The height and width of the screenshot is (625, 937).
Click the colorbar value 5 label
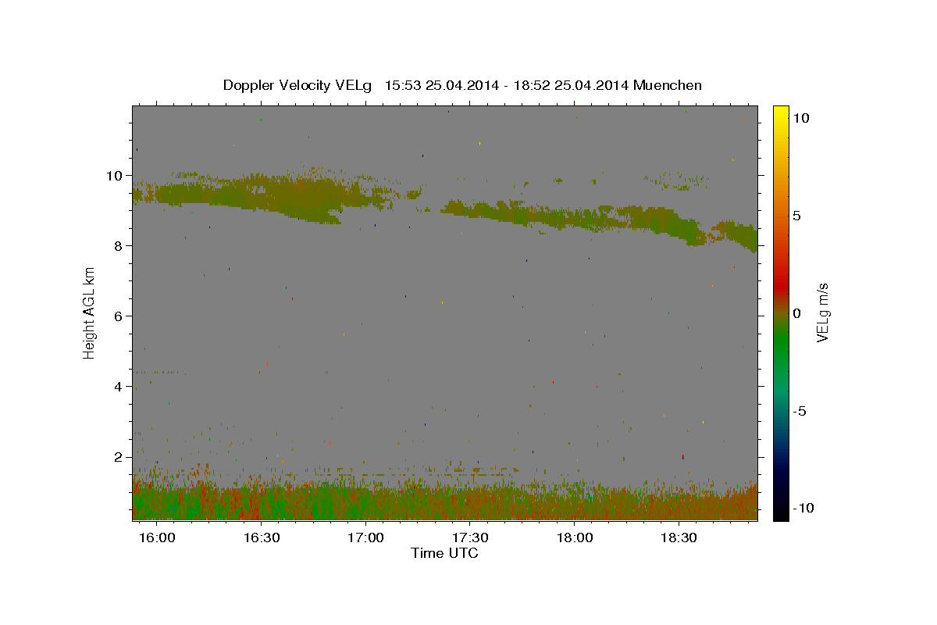click(796, 215)
